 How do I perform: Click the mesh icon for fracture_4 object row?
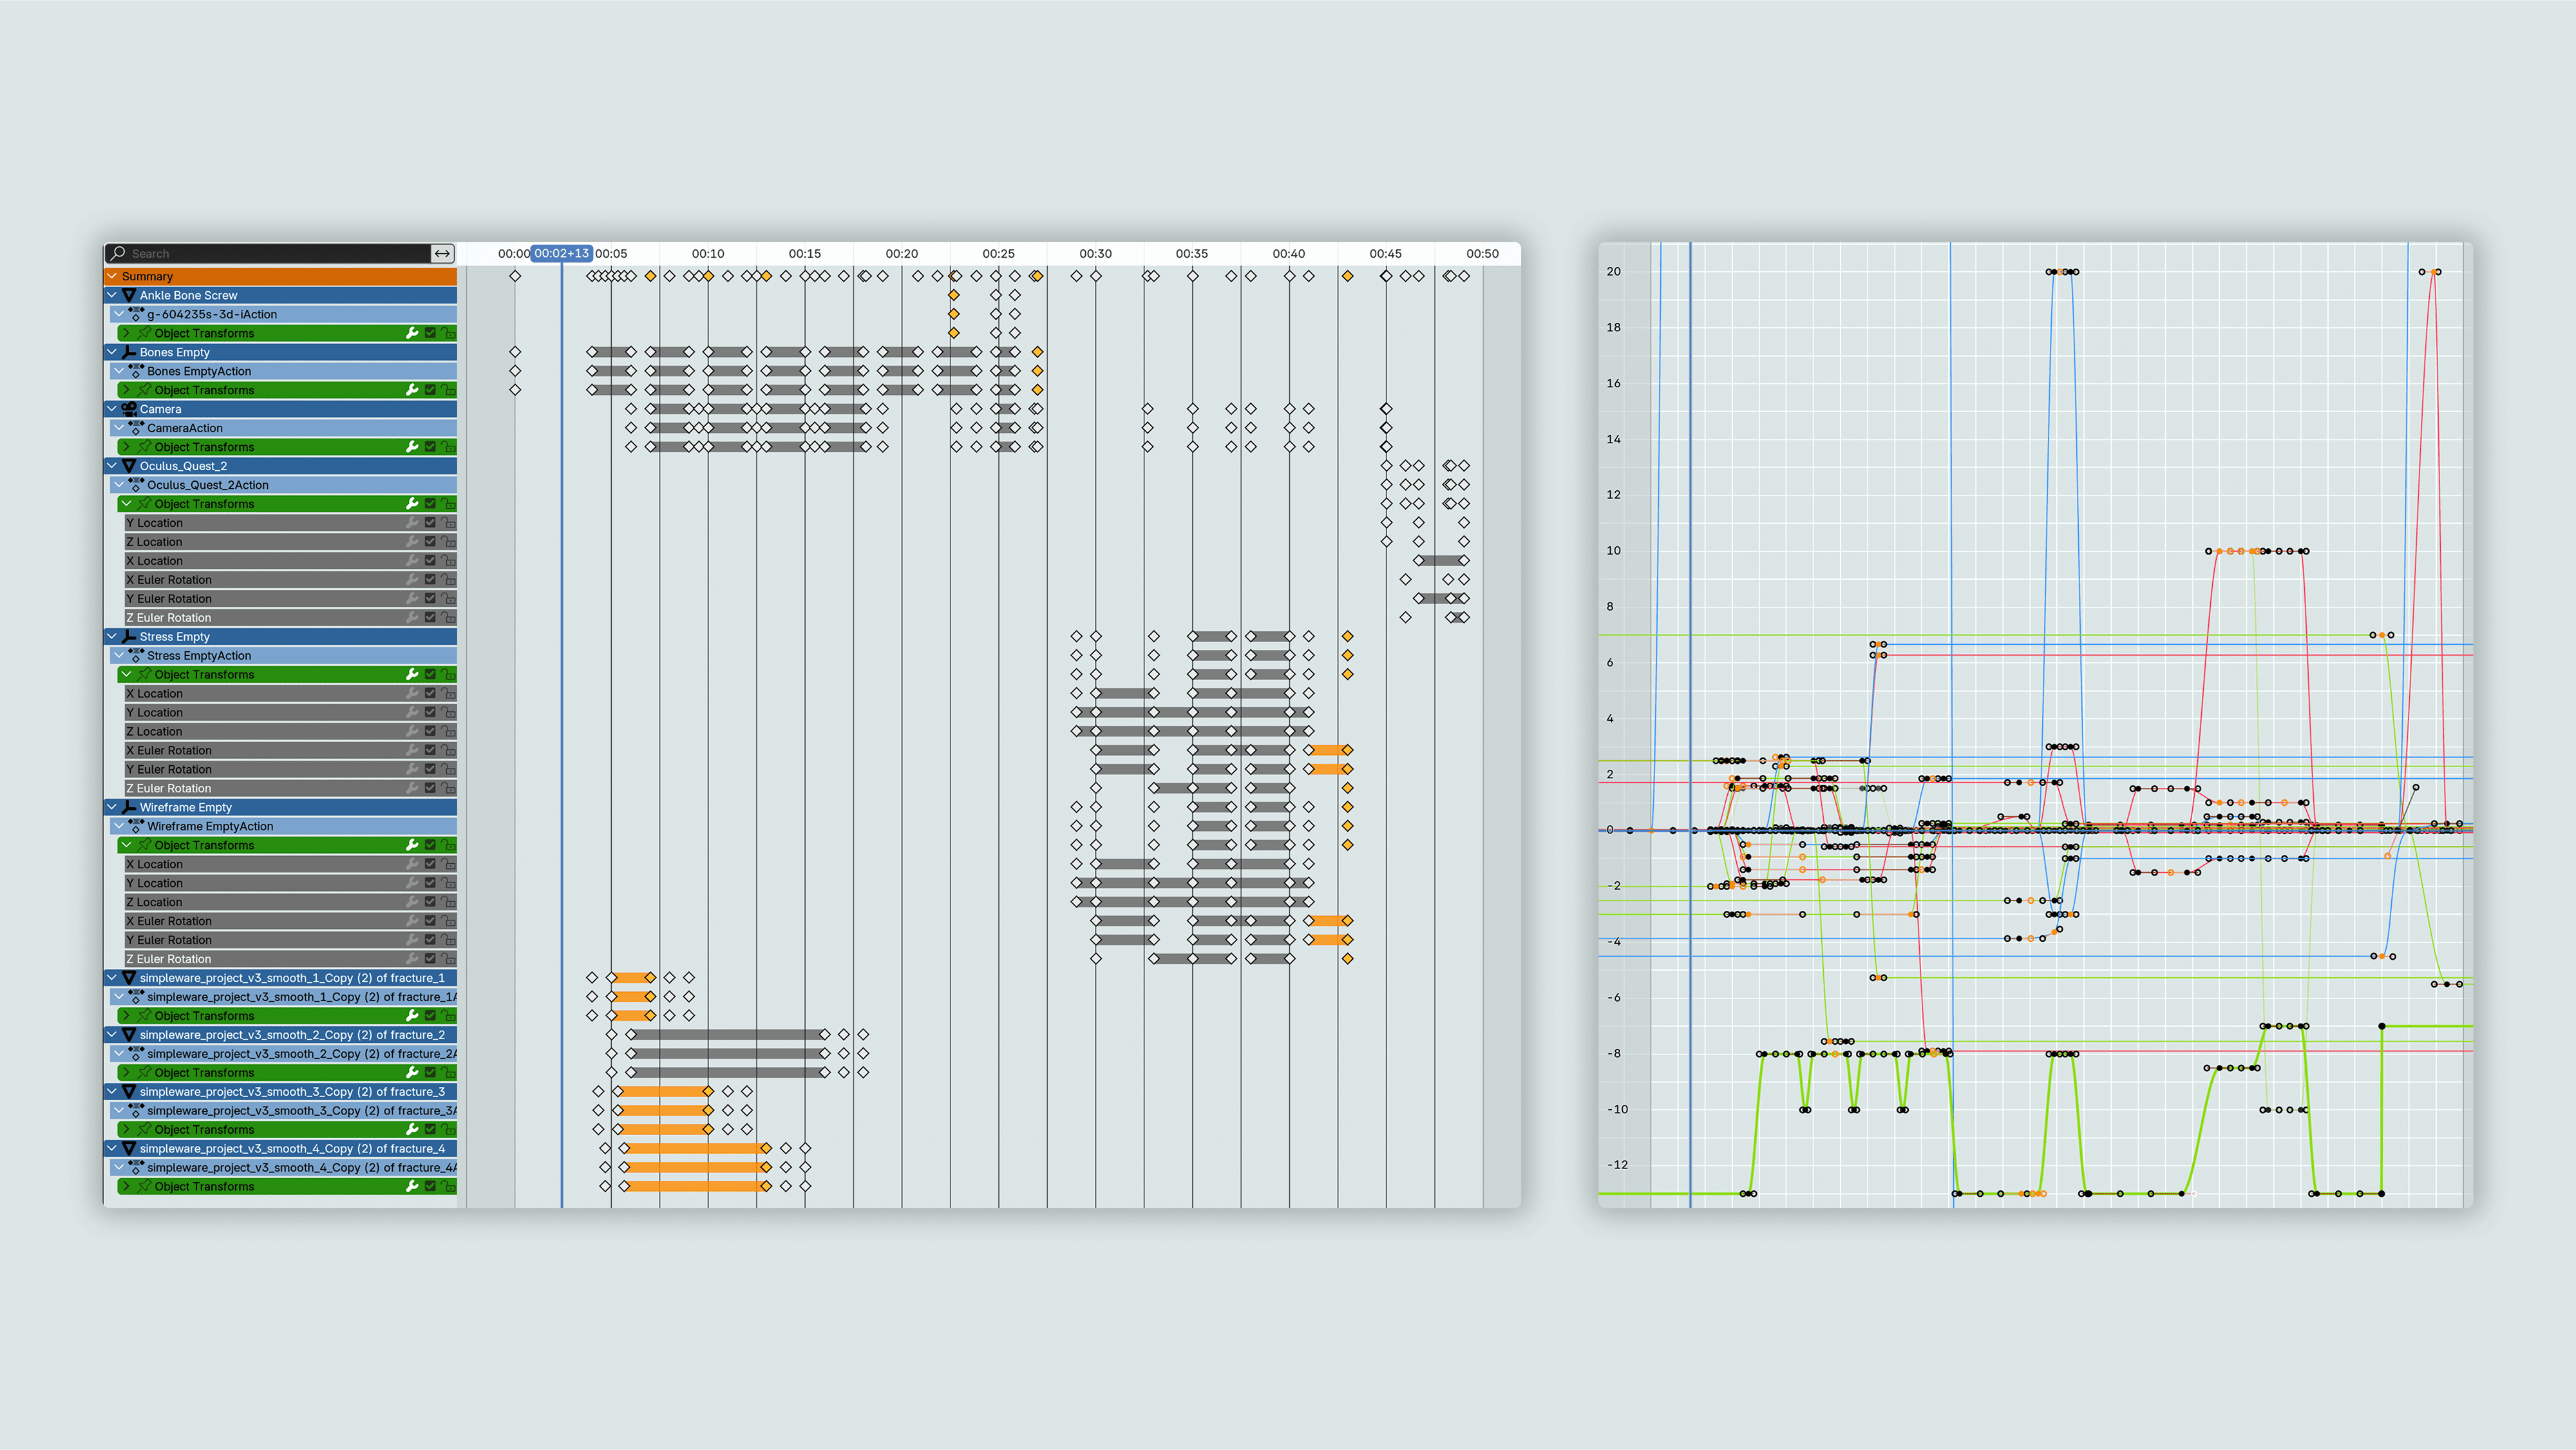[129, 1149]
